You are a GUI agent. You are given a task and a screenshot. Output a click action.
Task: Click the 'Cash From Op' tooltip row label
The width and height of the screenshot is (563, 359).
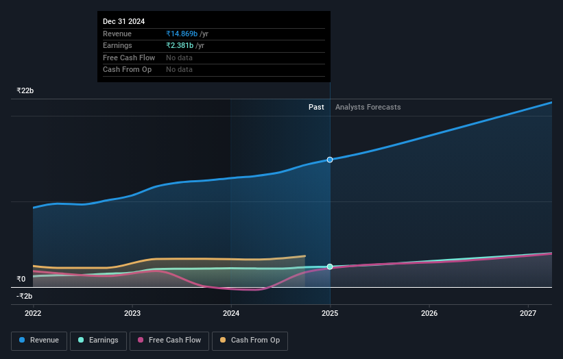click(x=127, y=70)
